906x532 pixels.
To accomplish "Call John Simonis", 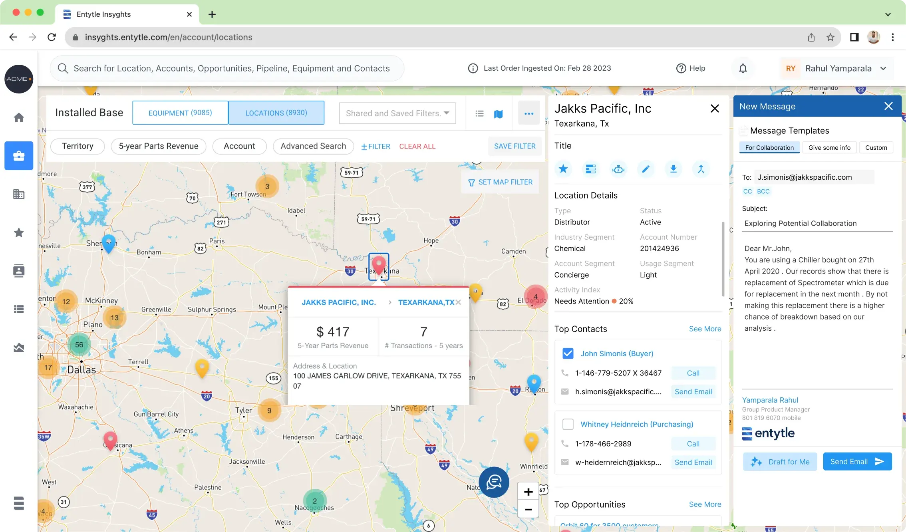I will (693, 373).
